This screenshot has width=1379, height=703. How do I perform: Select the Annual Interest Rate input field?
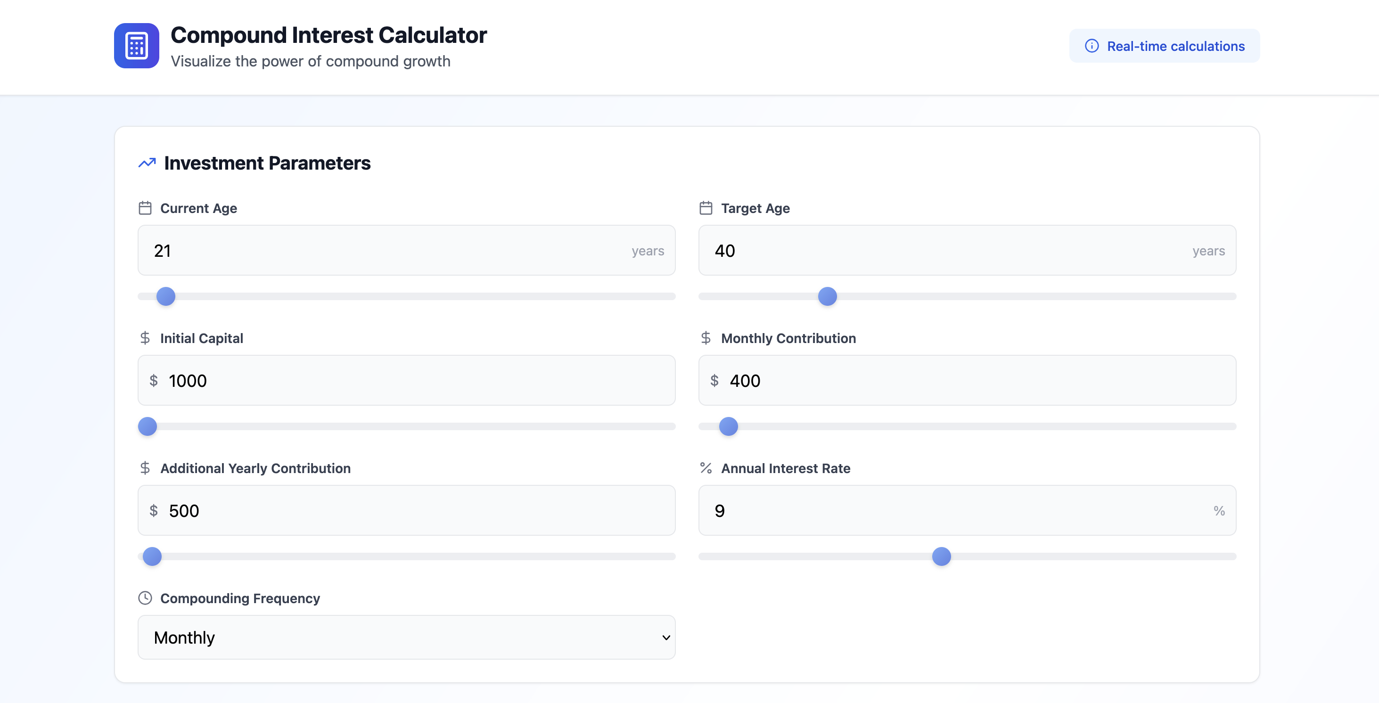click(967, 510)
